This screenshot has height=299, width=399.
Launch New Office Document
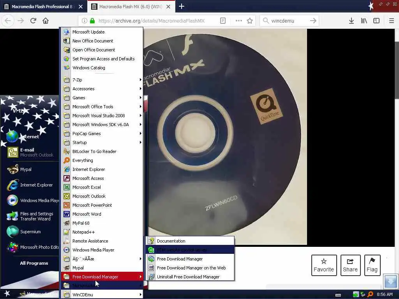coord(102,40)
